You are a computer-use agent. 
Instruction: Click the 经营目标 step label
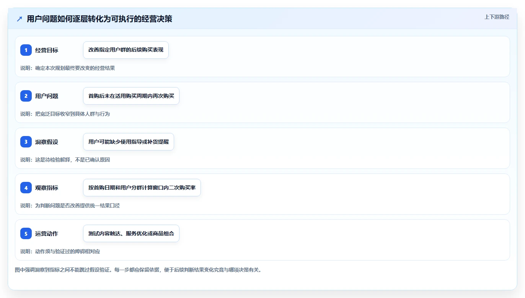(x=47, y=50)
